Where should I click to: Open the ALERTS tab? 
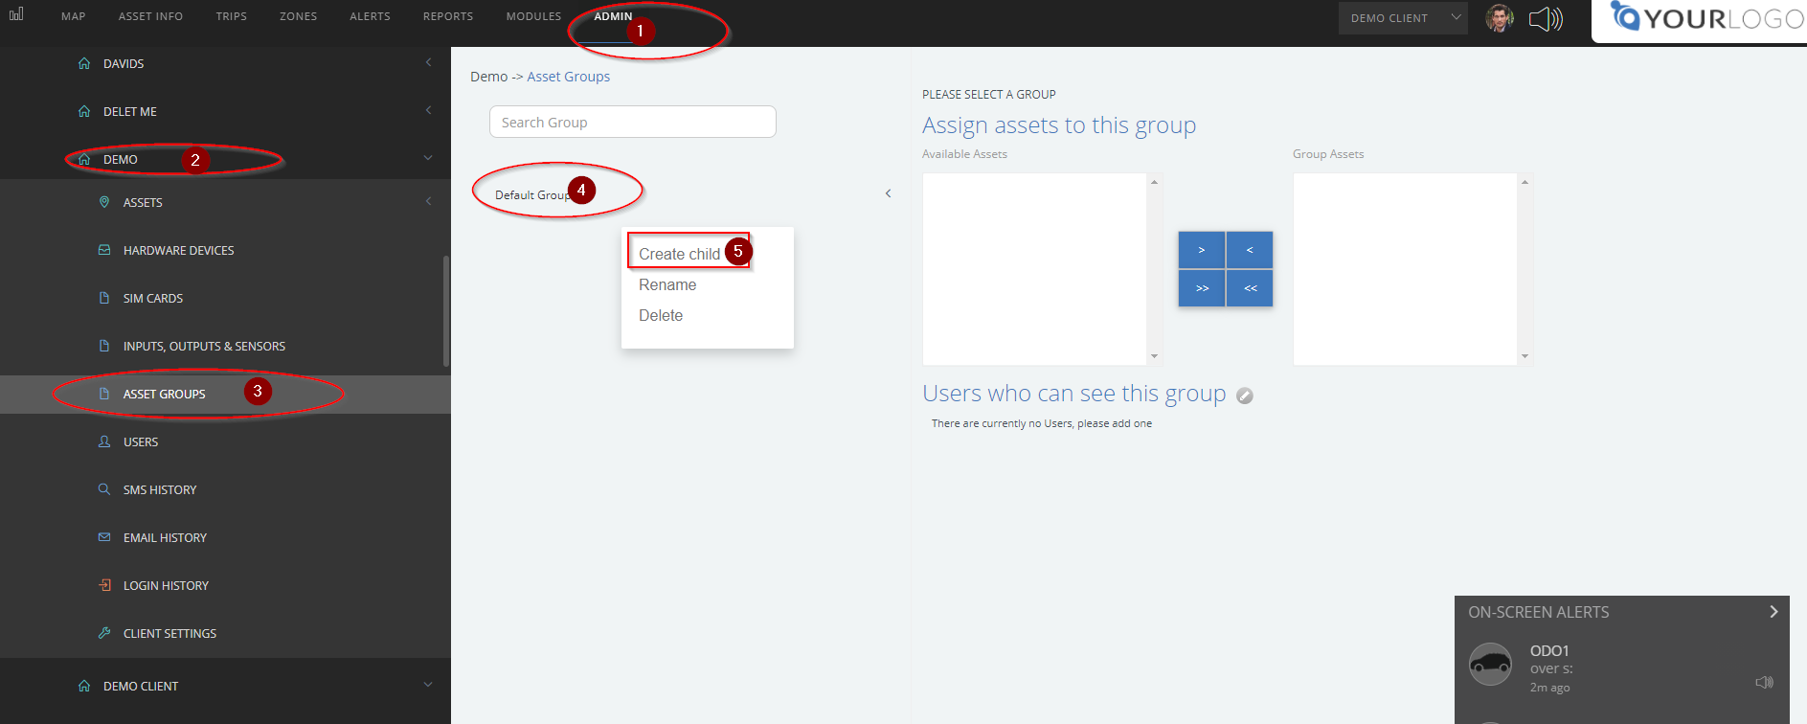(x=370, y=16)
